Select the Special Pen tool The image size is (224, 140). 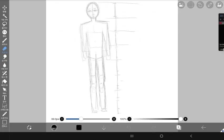[x=4, y=74]
